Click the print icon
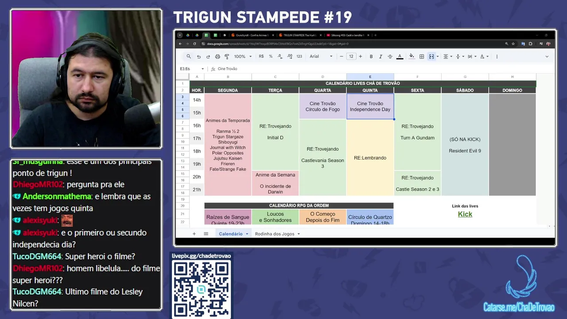This screenshot has width=567, height=319. coord(217,57)
